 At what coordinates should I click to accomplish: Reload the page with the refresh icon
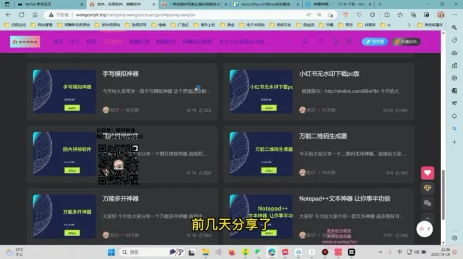point(22,15)
